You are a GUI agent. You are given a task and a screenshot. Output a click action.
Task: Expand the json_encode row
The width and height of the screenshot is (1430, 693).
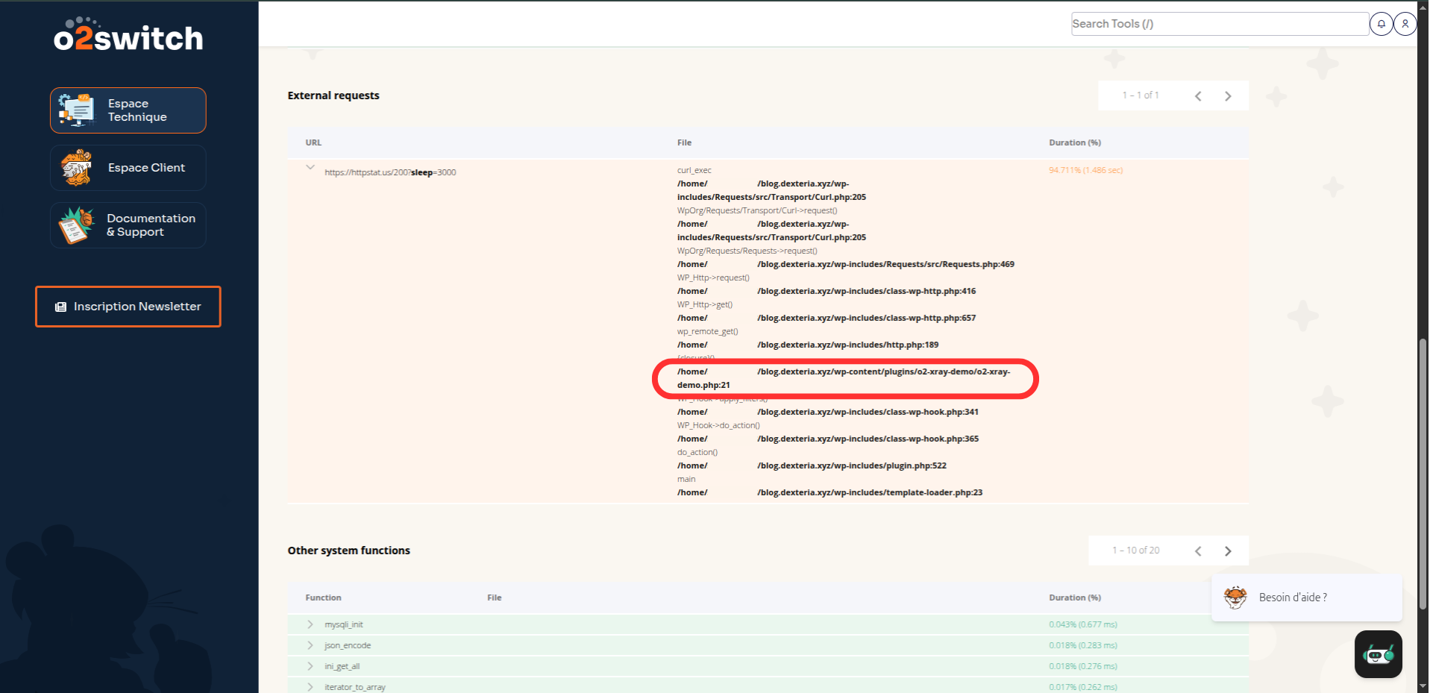coord(310,645)
